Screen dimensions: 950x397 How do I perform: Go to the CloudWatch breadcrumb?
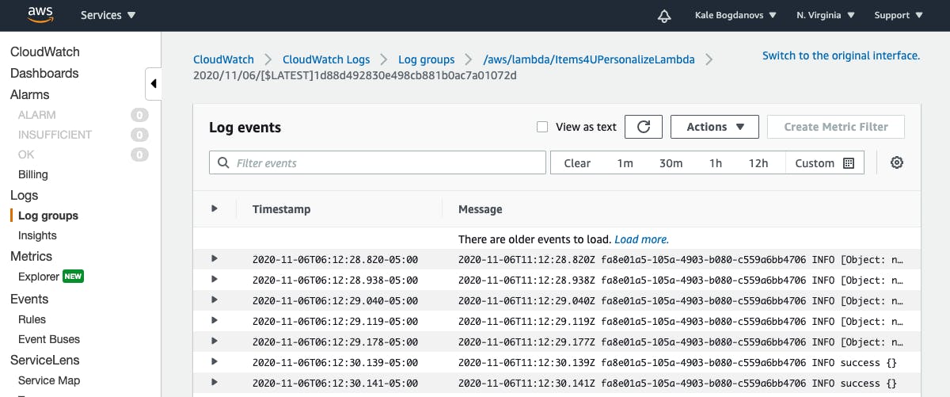[x=224, y=59]
